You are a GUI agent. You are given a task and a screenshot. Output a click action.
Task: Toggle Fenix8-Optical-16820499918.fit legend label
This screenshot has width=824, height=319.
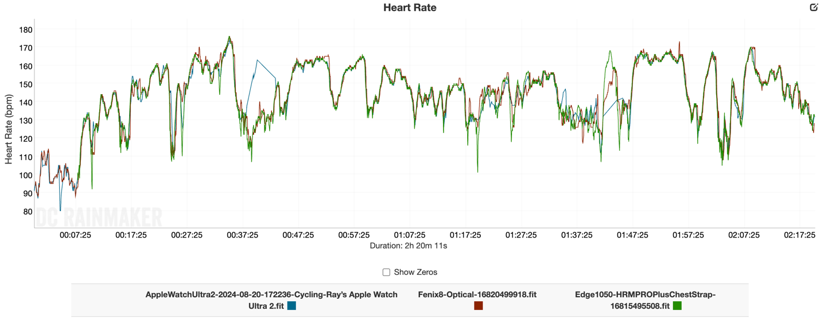pos(477,294)
